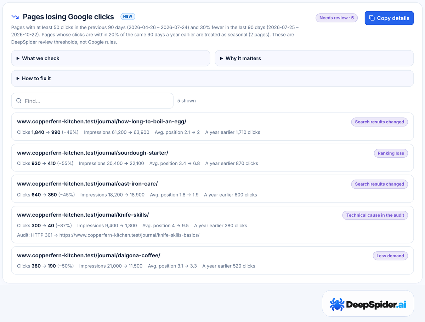Click the Clicks 300 → 40 (−87%) text

[45, 225]
